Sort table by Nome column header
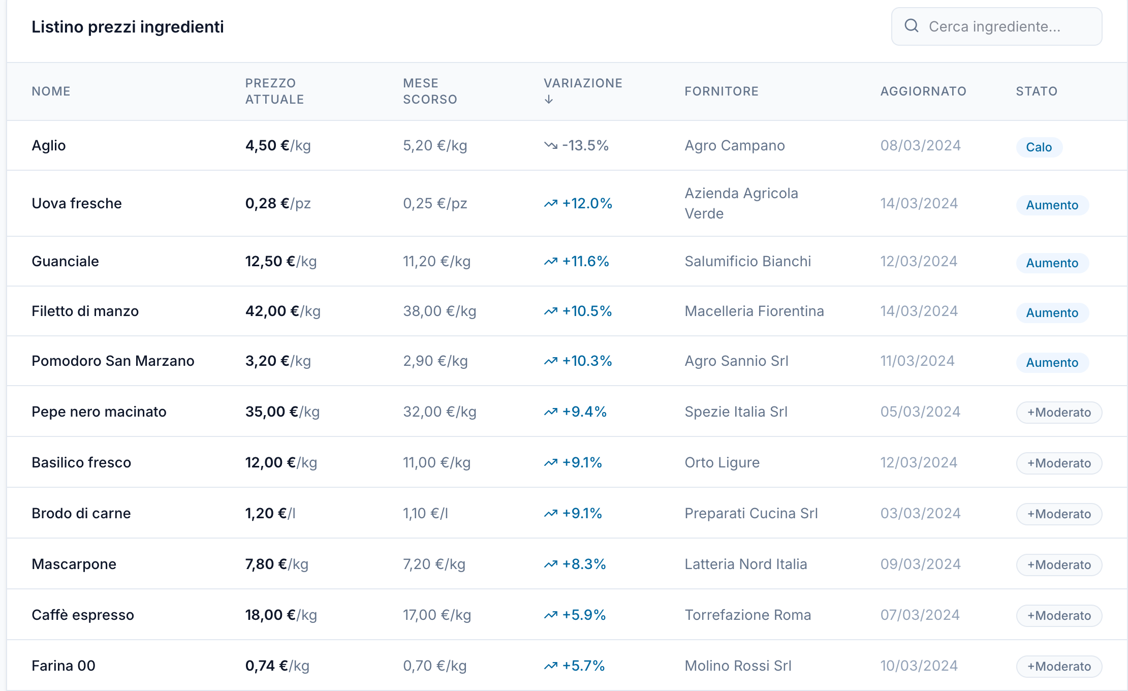This screenshot has height=691, width=1128. (x=51, y=91)
